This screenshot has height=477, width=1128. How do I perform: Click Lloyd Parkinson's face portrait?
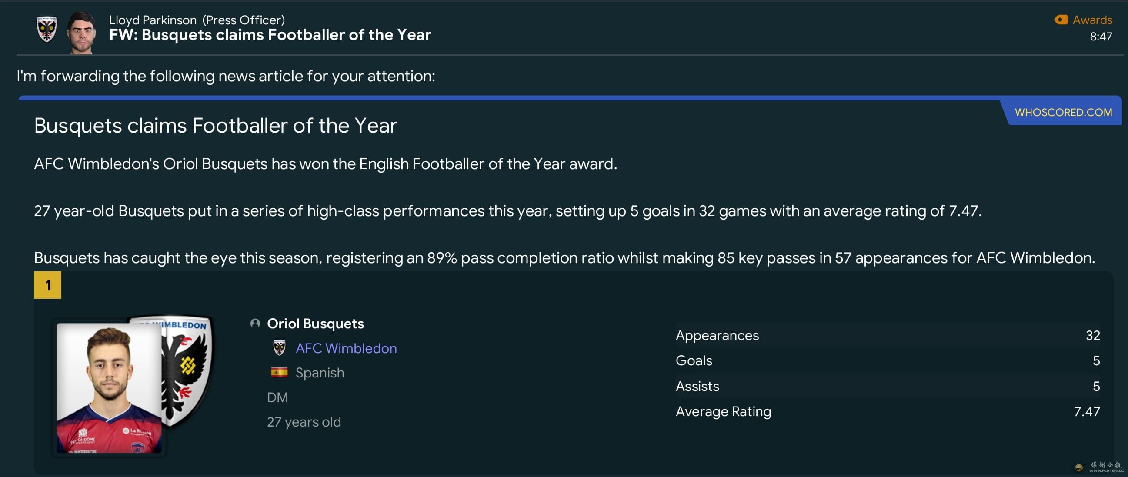(81, 33)
